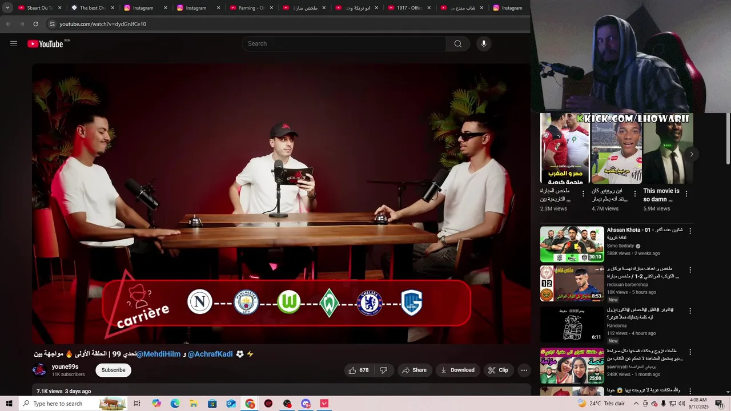Viewport: 731px width, 411px height.
Task: Open the weather widget showing 24°C
Action: click(x=601, y=404)
